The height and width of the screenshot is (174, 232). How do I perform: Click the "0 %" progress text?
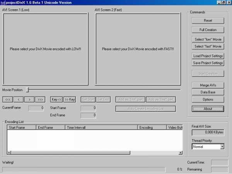pos(180,169)
